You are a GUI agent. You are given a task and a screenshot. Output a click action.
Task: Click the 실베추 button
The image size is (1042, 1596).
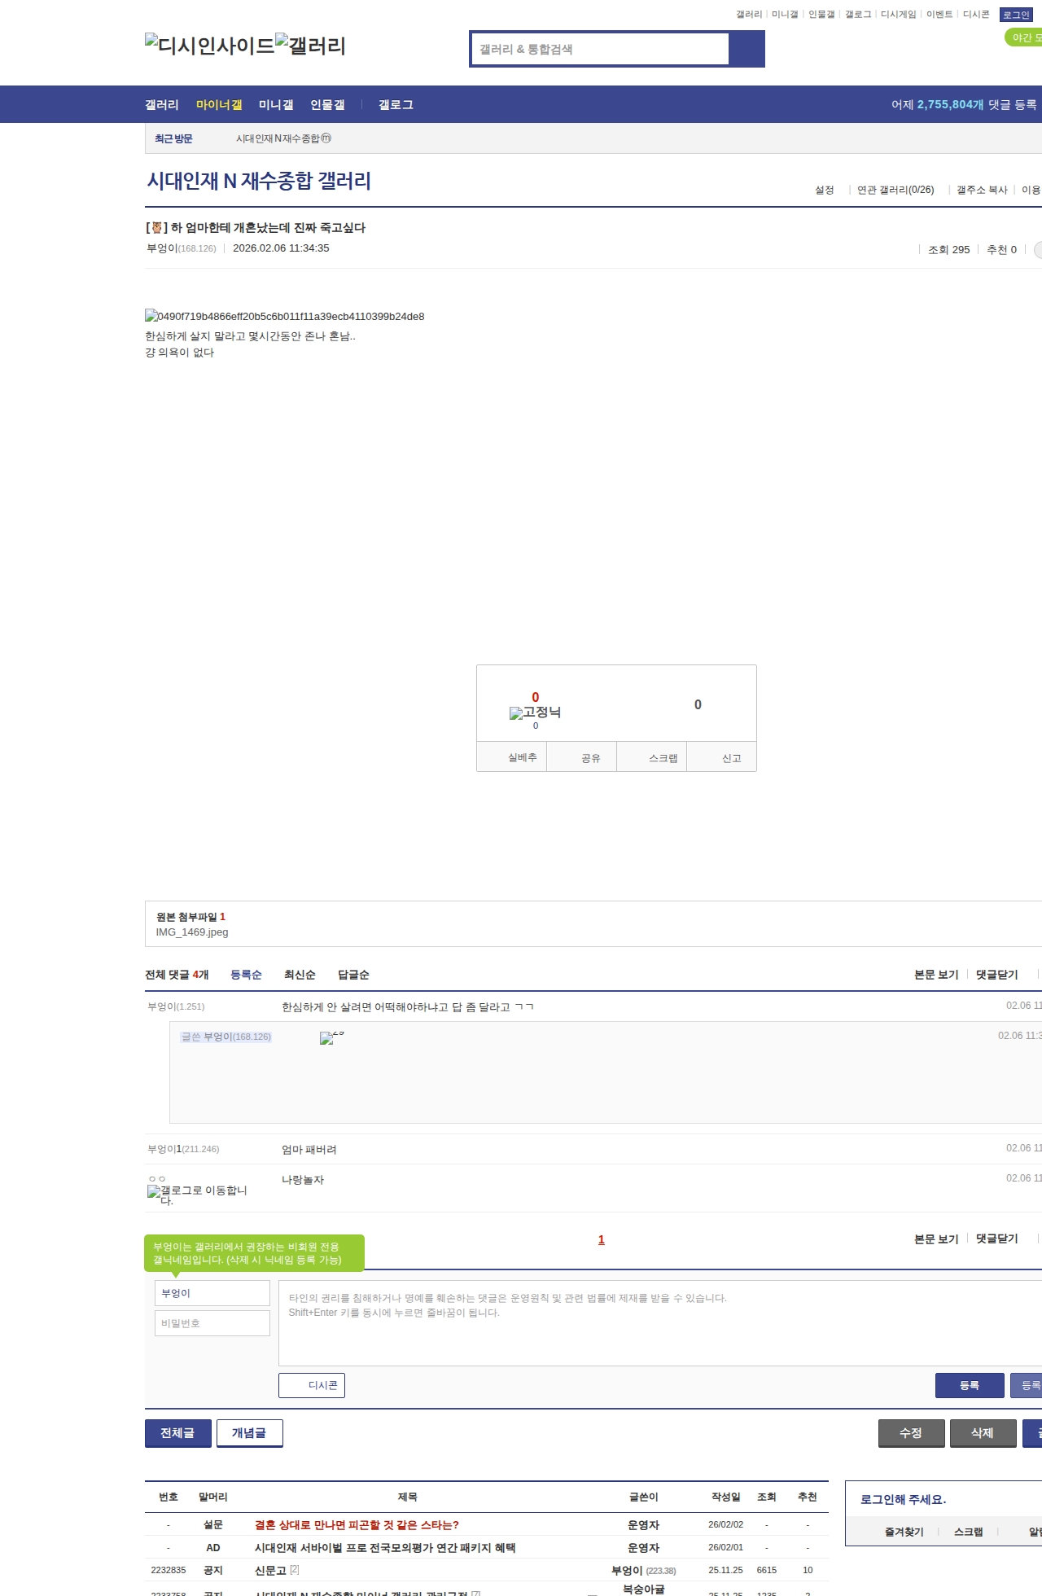point(511,757)
